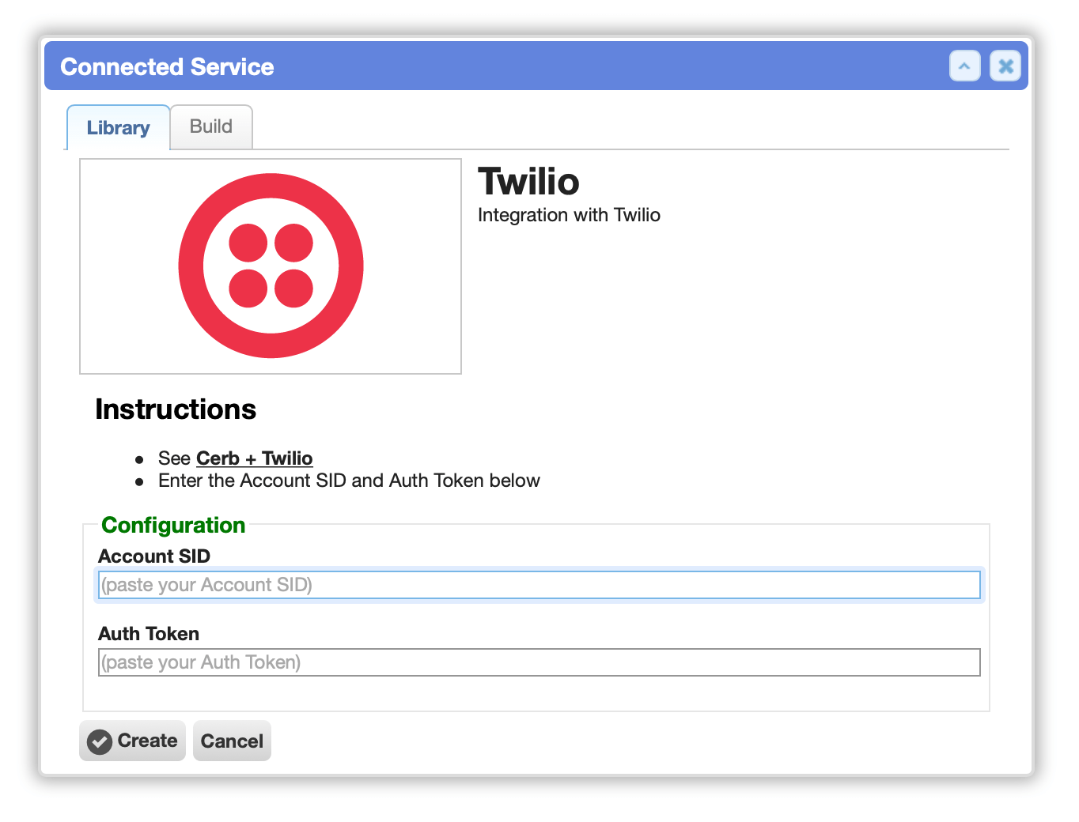1079x822 pixels.
Task: Click the Enter Account SID instruction bullet
Action: 349,481
